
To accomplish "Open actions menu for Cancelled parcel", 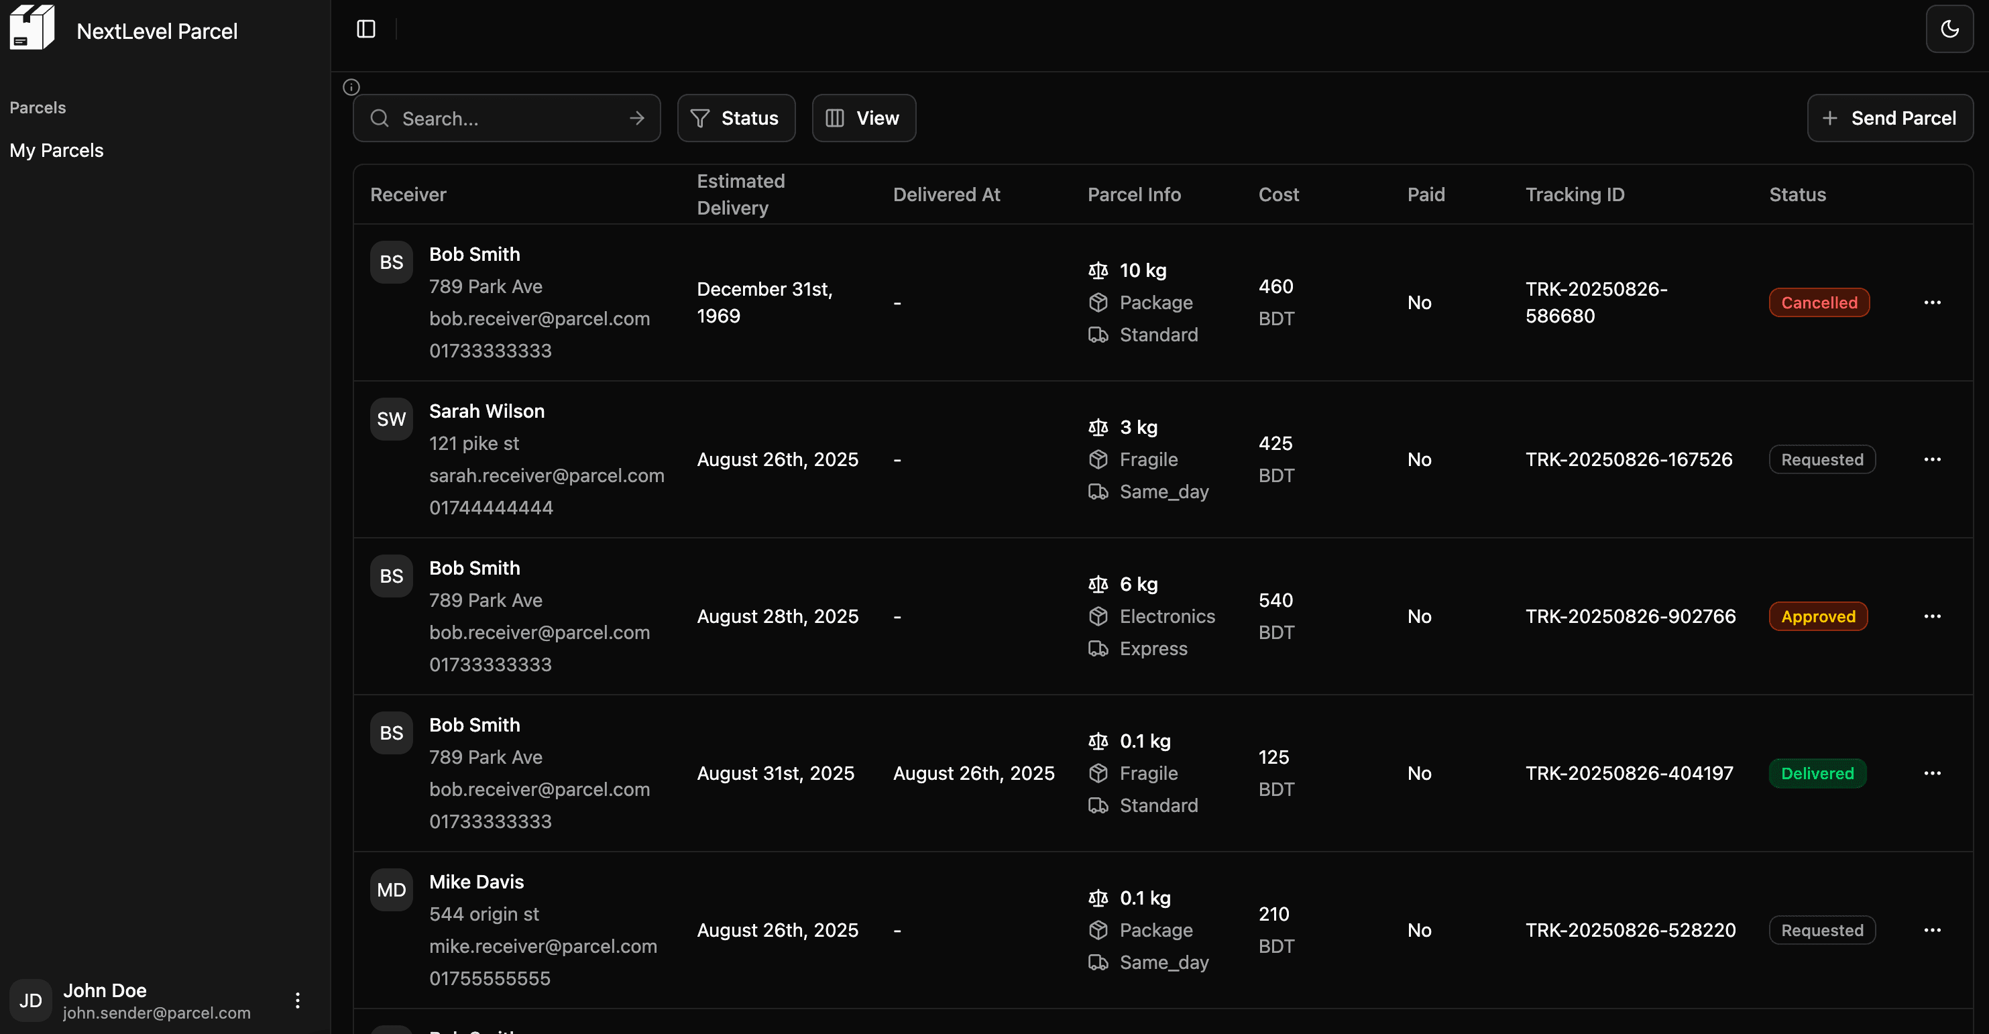I will (1932, 302).
